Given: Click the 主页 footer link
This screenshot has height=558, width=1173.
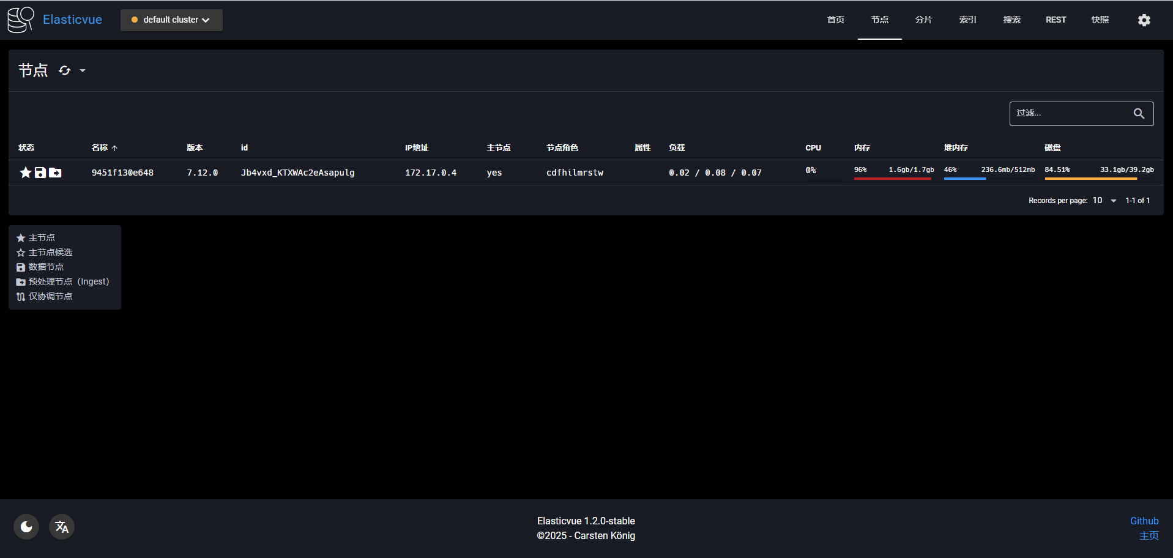Looking at the screenshot, I should [1149, 535].
